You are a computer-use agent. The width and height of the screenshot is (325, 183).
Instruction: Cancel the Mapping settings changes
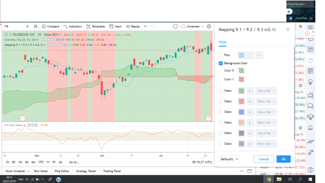pos(264,159)
